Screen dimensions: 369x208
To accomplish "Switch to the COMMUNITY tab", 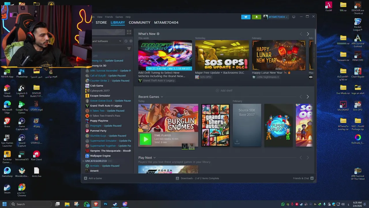I will [140, 23].
